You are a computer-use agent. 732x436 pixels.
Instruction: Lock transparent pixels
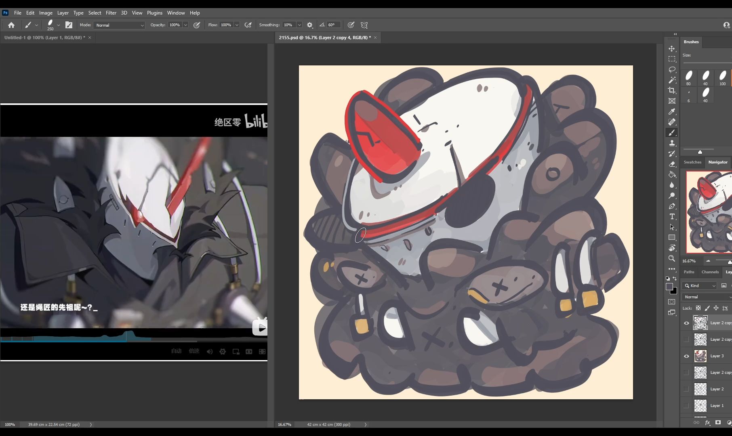[x=698, y=308]
